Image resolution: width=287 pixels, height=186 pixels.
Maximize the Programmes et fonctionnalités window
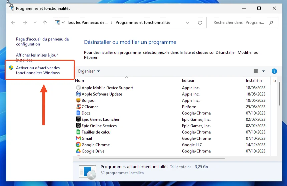[259, 8]
